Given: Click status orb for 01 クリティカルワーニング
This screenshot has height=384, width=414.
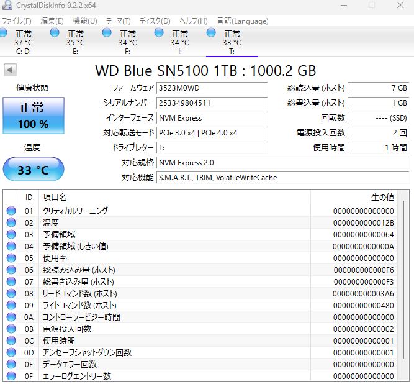Looking at the screenshot, I should pos(11,211).
